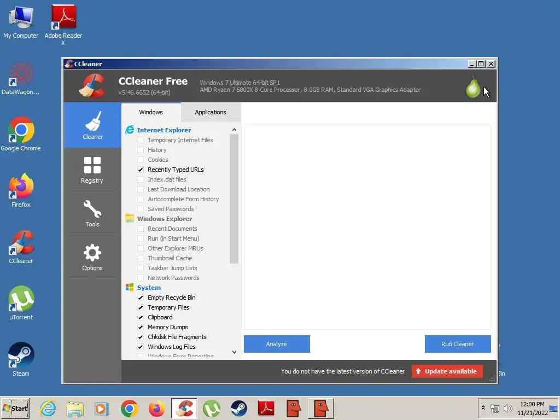Click the green pear icon in CCleaner header

pyautogui.click(x=472, y=87)
